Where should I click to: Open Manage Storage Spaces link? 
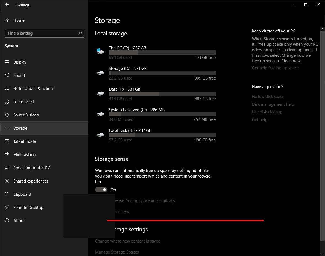117,252
